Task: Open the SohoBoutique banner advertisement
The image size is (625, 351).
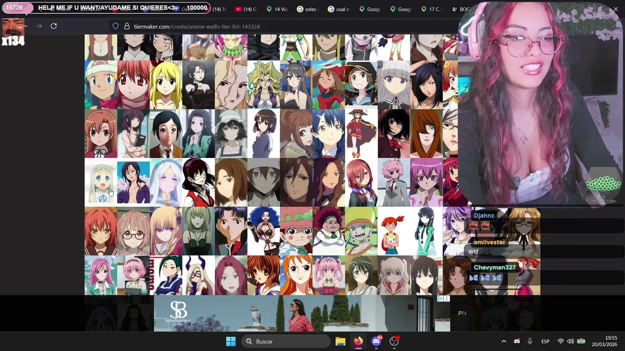Action: click(x=302, y=313)
